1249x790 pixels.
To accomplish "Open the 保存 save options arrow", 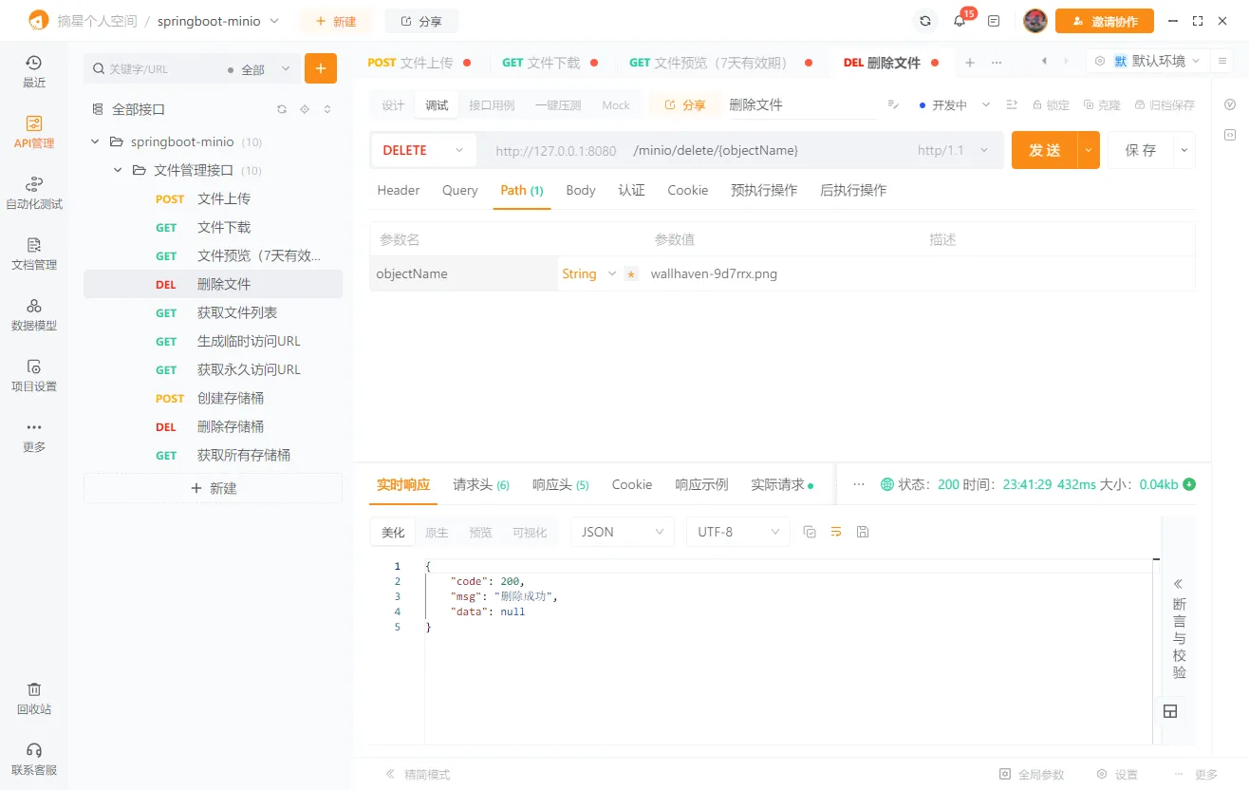I will (x=1184, y=150).
